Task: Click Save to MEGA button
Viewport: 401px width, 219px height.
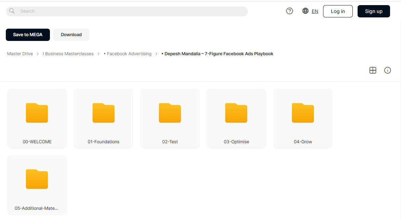Action: coord(28,35)
